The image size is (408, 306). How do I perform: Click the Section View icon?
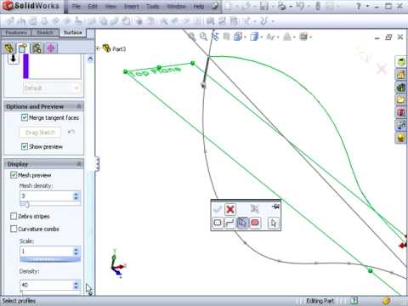[x=226, y=37]
